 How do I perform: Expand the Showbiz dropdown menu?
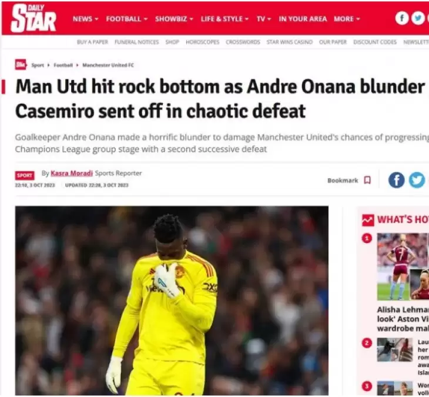174,19
